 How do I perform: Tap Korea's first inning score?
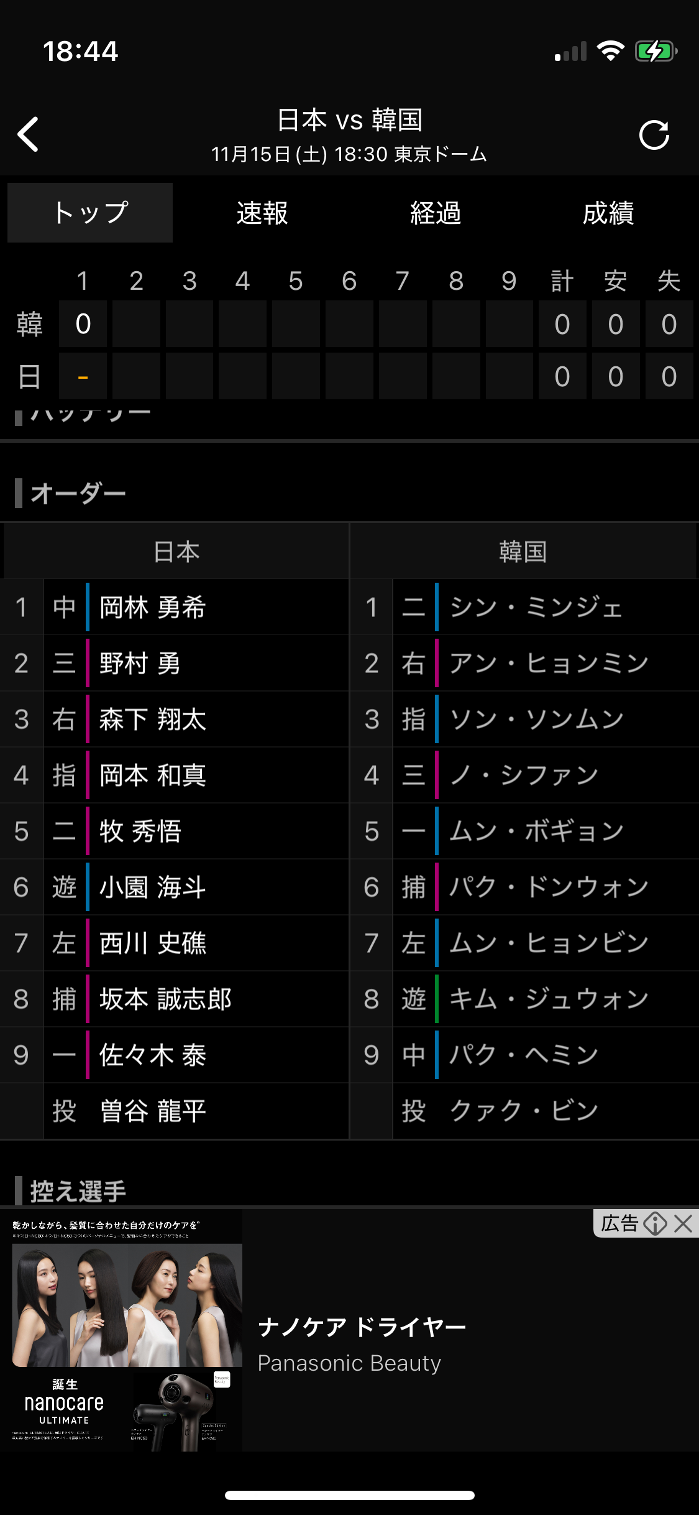[83, 324]
